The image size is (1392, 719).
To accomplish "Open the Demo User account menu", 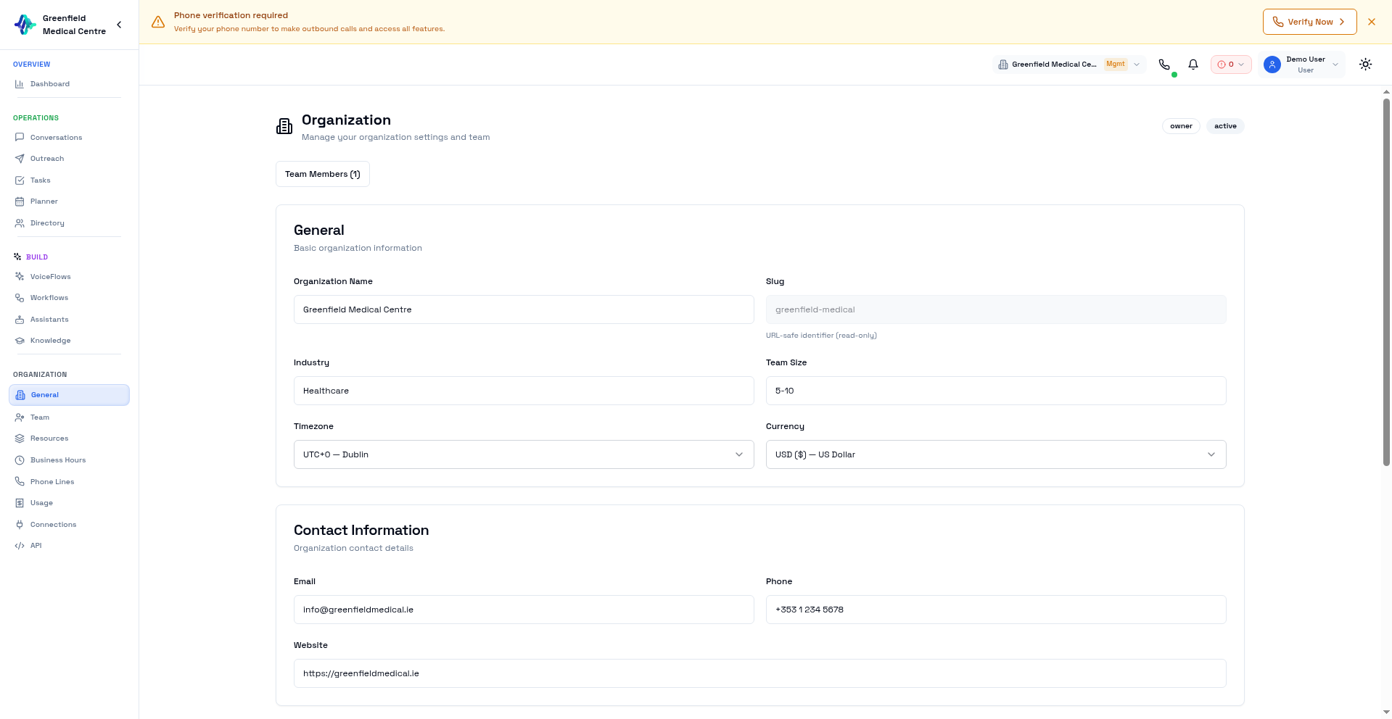I will [1302, 65].
